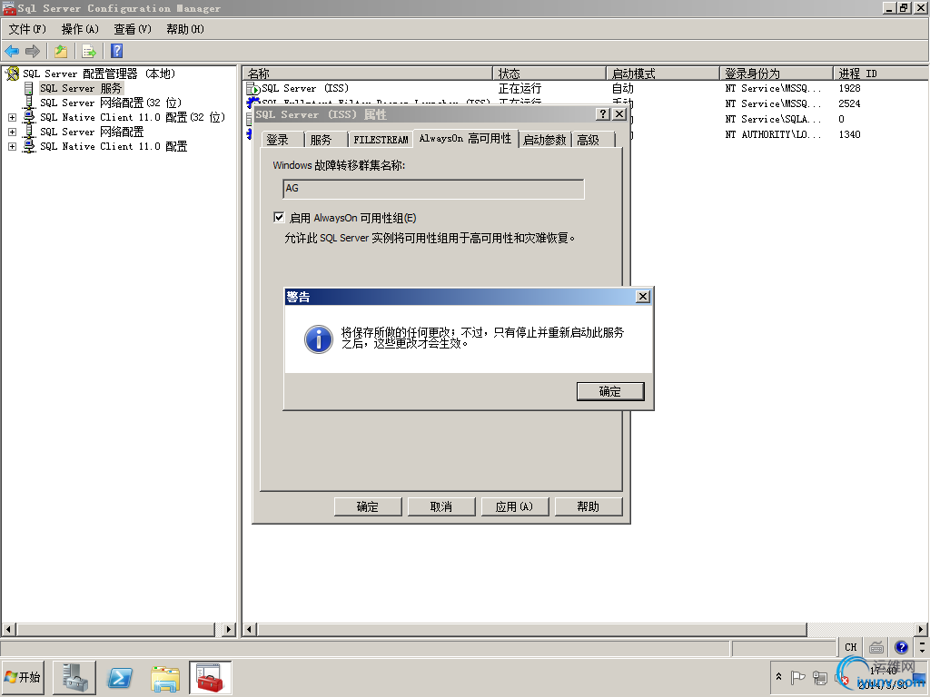
Task: Click the Up one level folder icon
Action: tap(61, 52)
